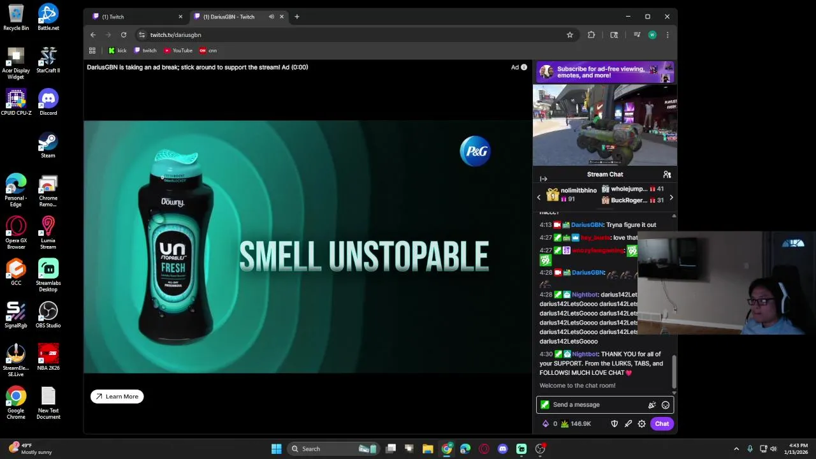Open new browser tab
Screen dimensions: 816x459
296,17
